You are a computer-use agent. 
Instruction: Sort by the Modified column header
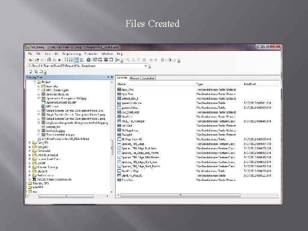click(261, 84)
